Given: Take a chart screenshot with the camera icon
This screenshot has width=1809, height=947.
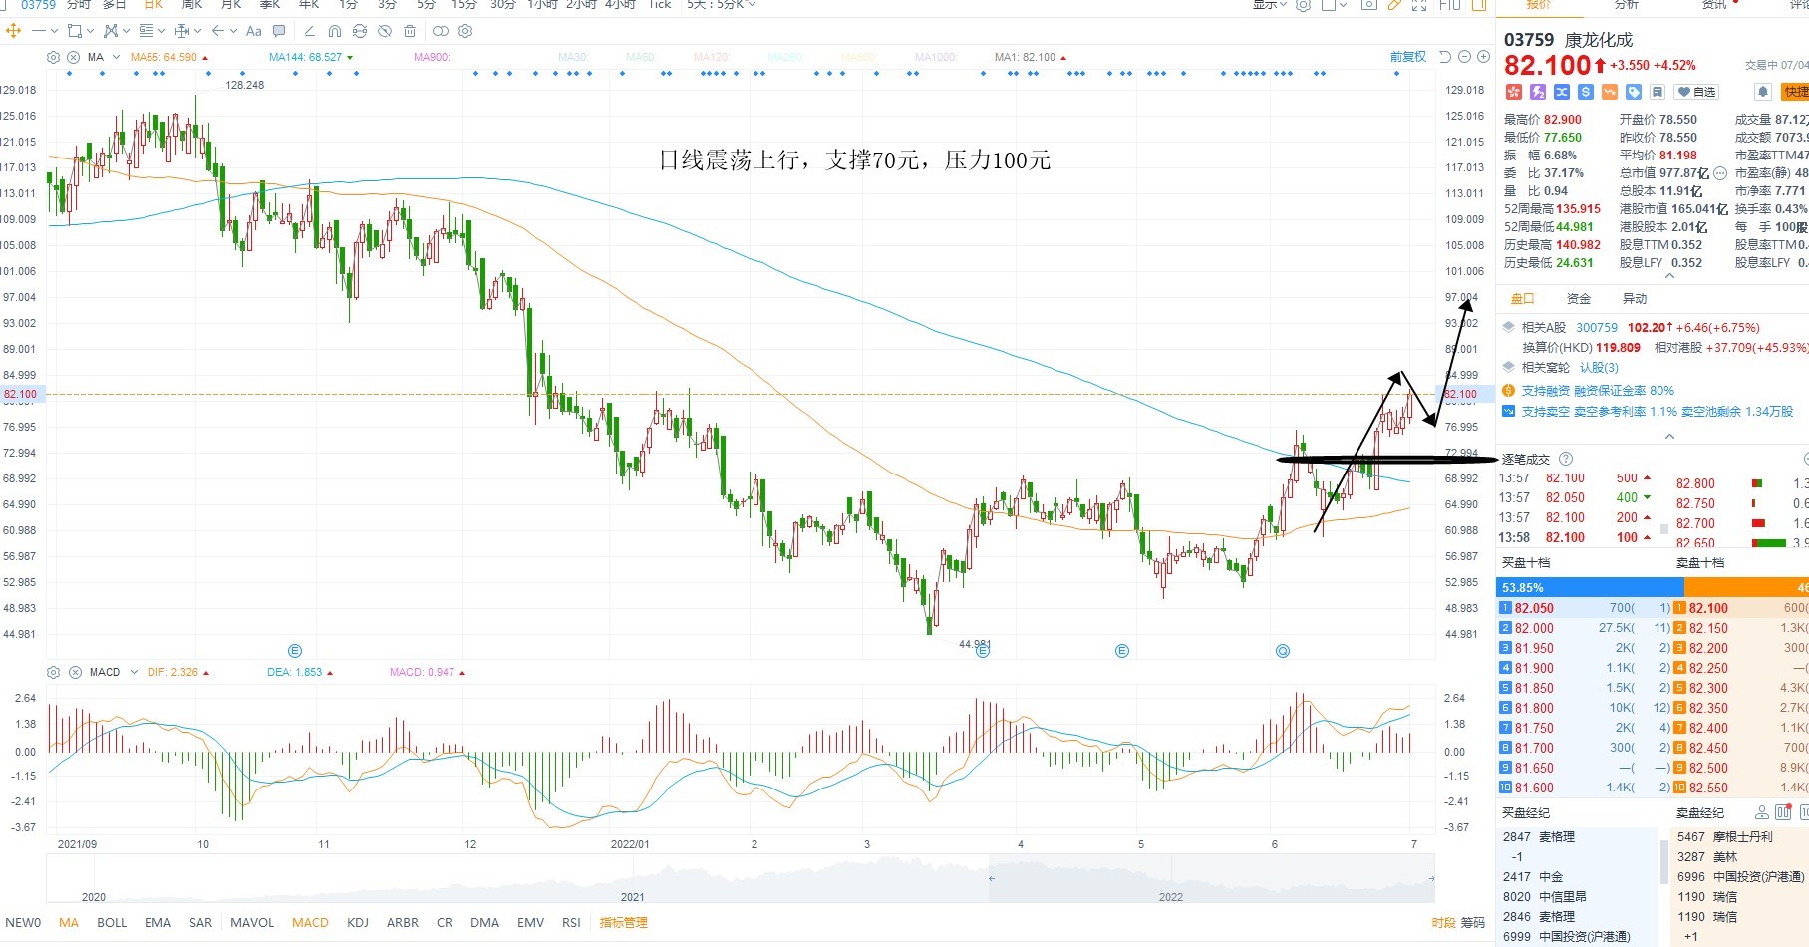Looking at the screenshot, I should tap(1369, 5).
